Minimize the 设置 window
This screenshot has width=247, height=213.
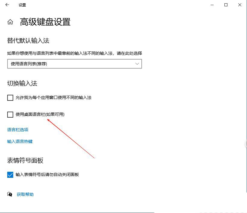tap(212, 5)
